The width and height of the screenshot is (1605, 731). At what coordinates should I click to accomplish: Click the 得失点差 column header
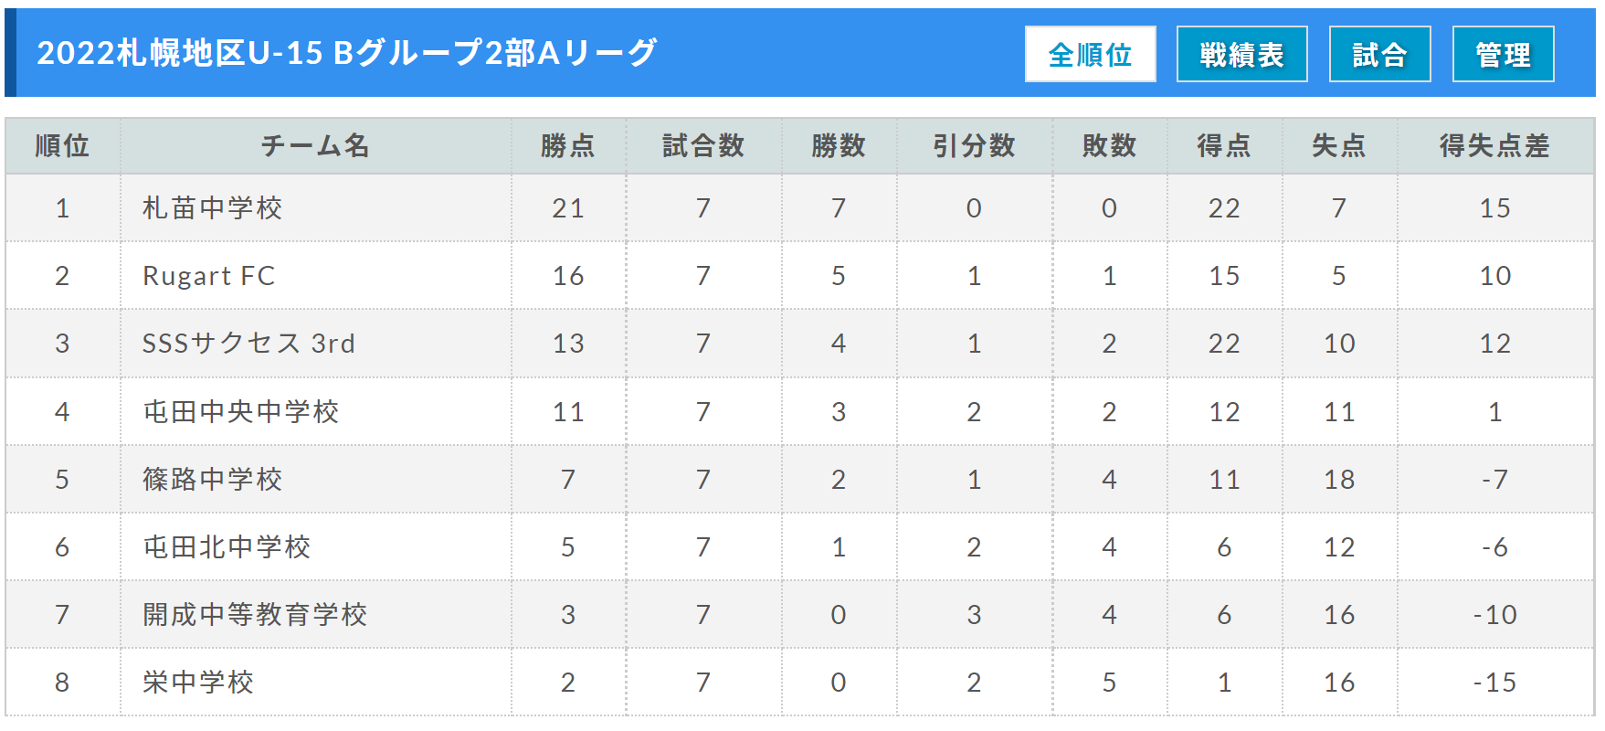pyautogui.click(x=1494, y=146)
